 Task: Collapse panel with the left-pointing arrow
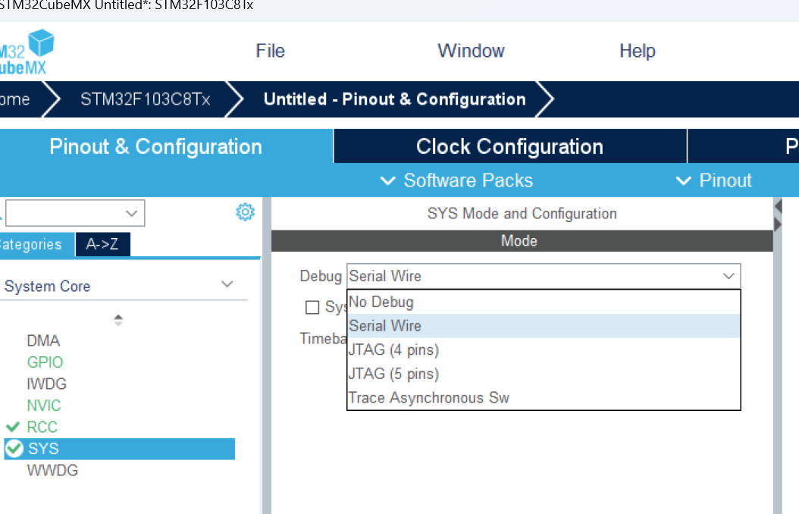tap(778, 206)
